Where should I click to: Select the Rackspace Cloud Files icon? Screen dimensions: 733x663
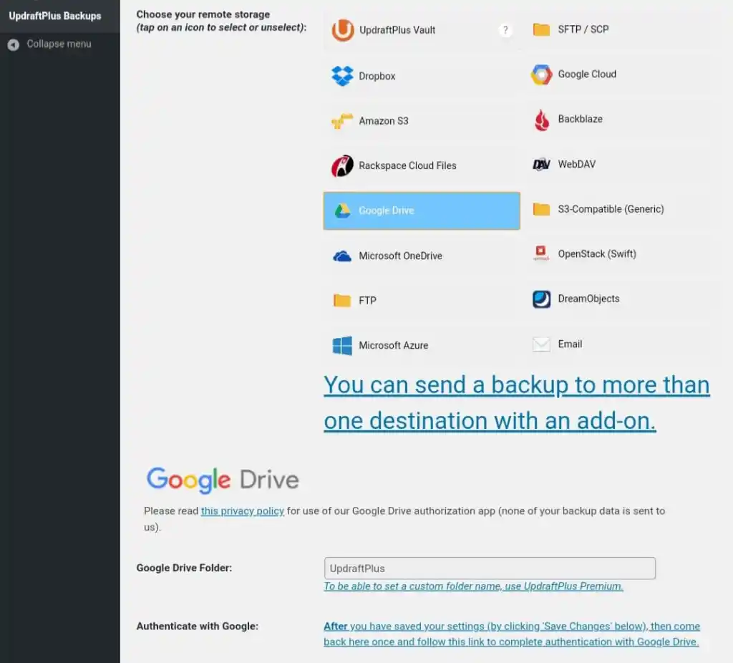342,165
